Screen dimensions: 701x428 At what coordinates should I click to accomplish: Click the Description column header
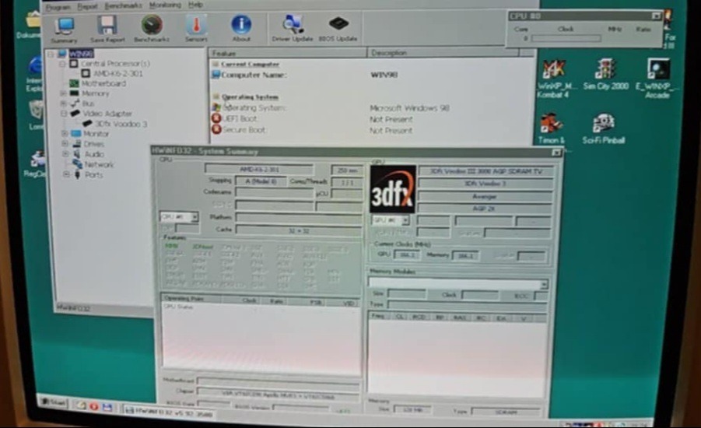click(443, 53)
